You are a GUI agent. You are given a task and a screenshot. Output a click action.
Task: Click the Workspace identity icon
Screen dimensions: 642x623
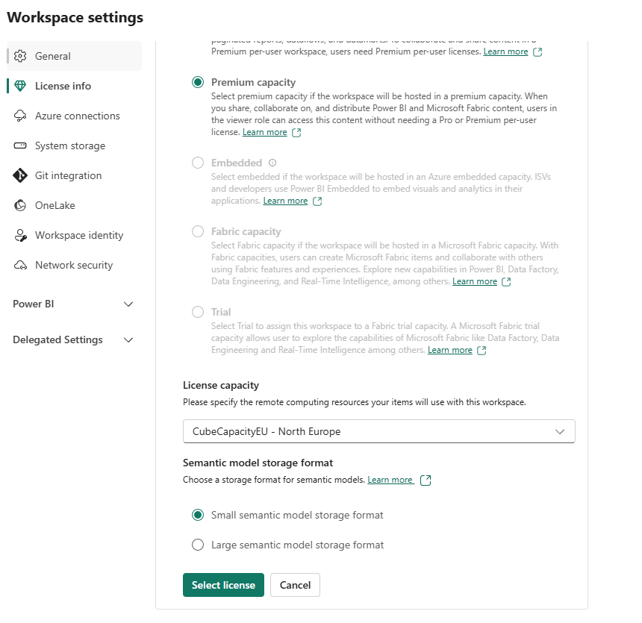20,235
